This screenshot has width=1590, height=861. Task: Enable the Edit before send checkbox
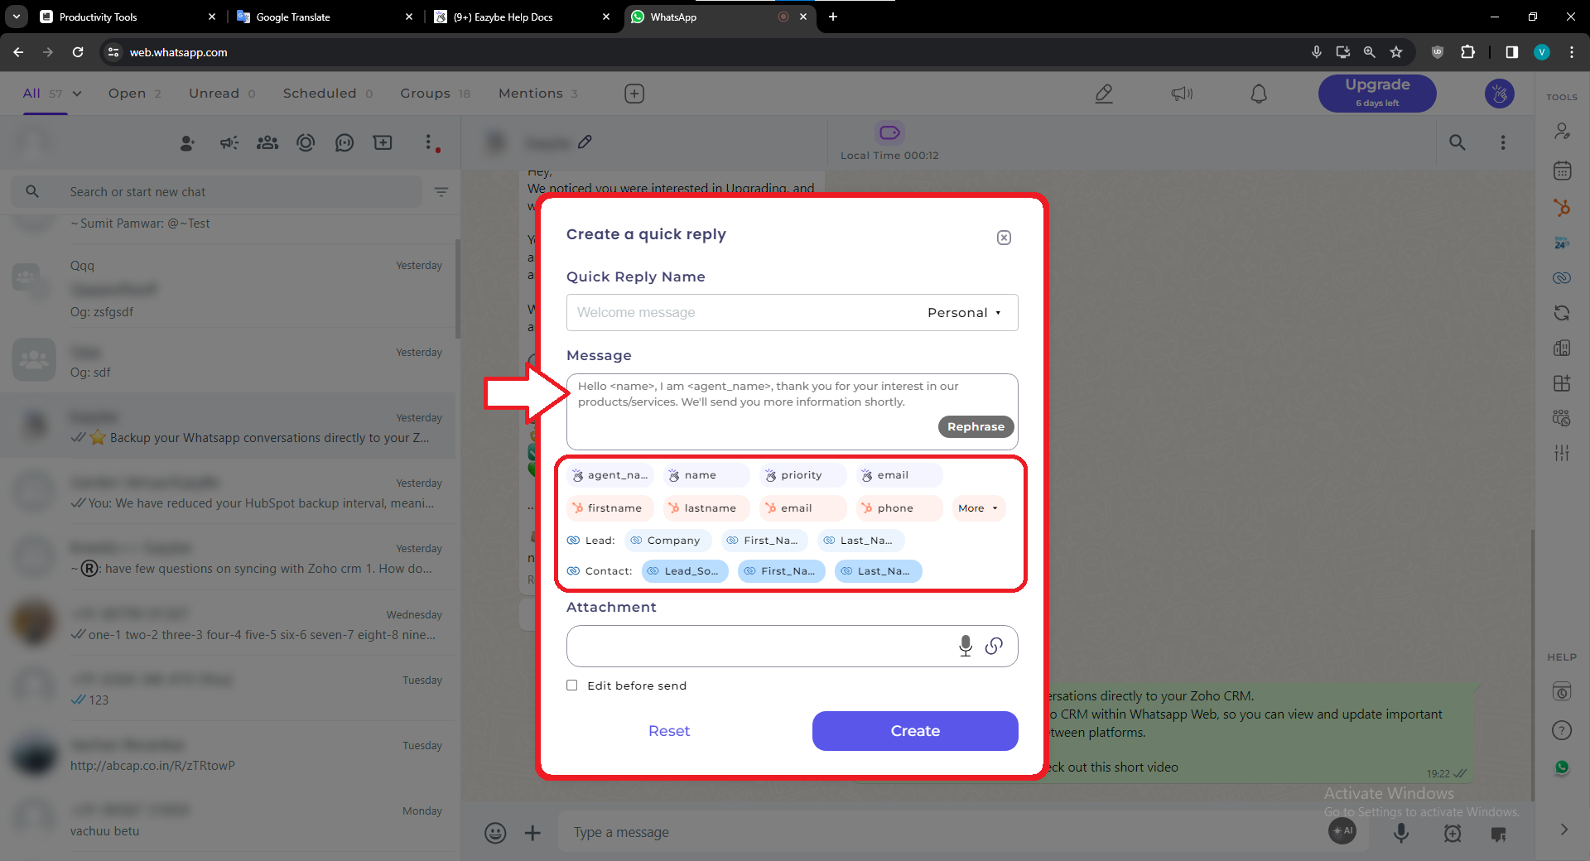pos(572,685)
